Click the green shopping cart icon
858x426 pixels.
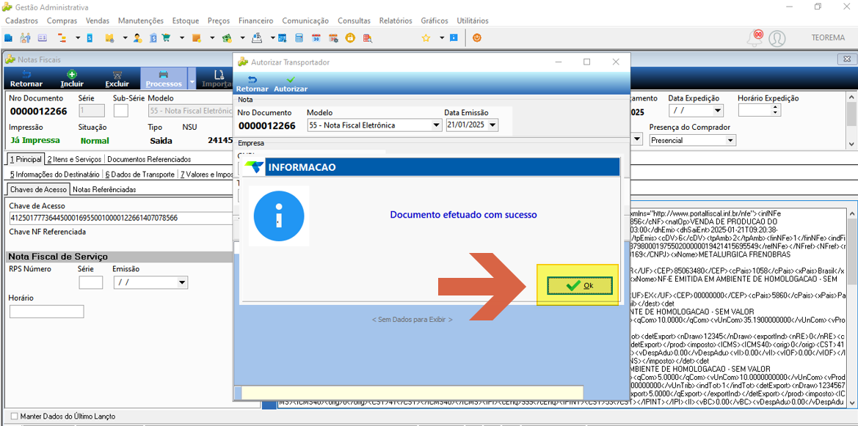167,37
